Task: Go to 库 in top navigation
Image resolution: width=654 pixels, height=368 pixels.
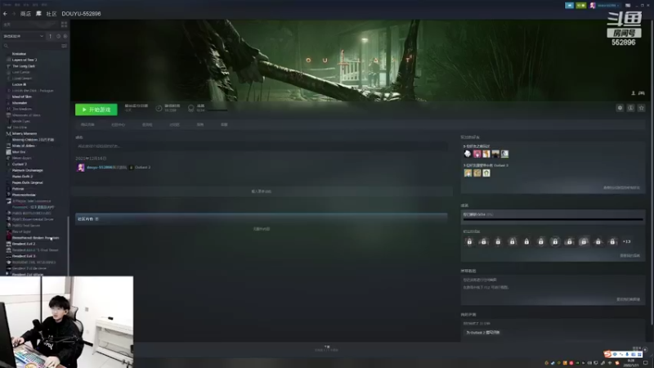Action: (38, 14)
